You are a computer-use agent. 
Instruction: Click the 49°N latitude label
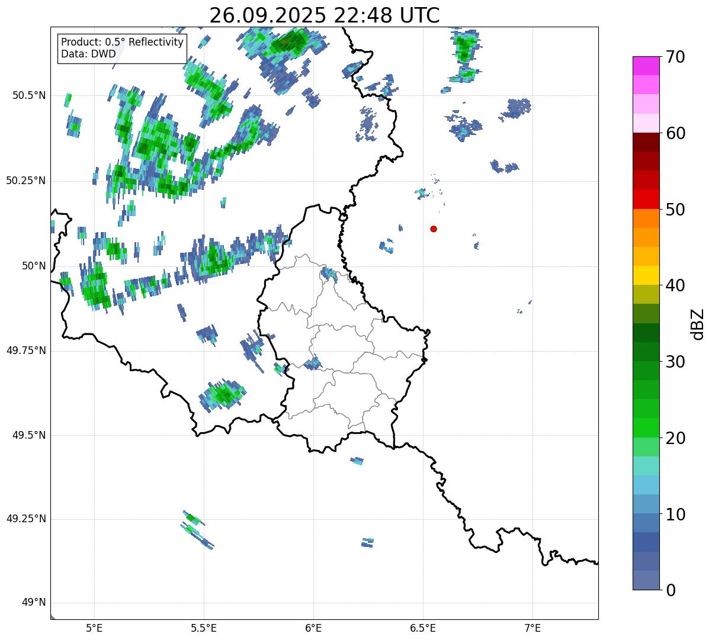[34, 603]
